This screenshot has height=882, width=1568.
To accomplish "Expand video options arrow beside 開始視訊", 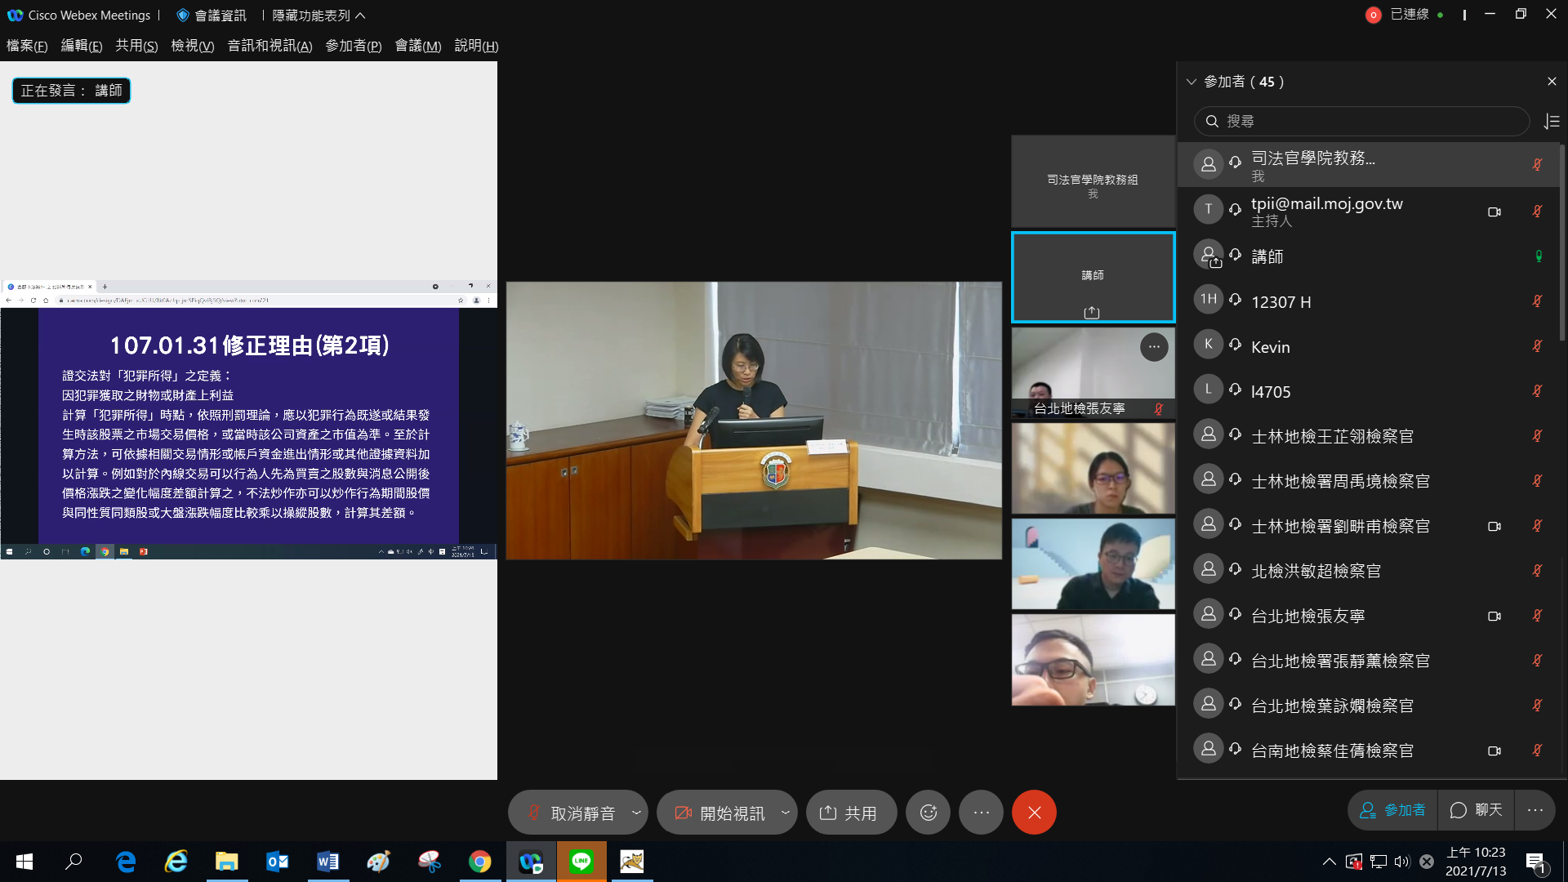I will click(786, 813).
